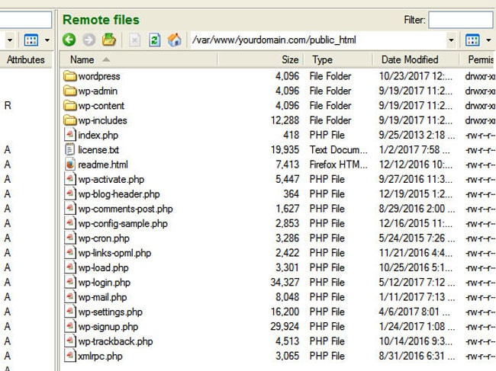The image size is (496, 371).
Task: Click the license.txt file name
Action: (x=98, y=150)
